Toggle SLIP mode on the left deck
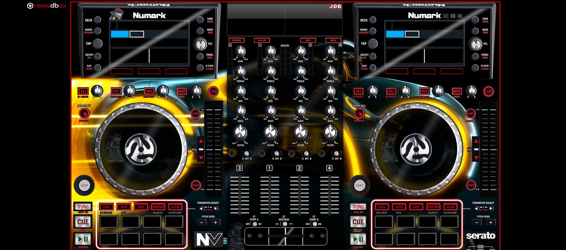The image size is (566, 250). pyautogui.click(x=213, y=91)
